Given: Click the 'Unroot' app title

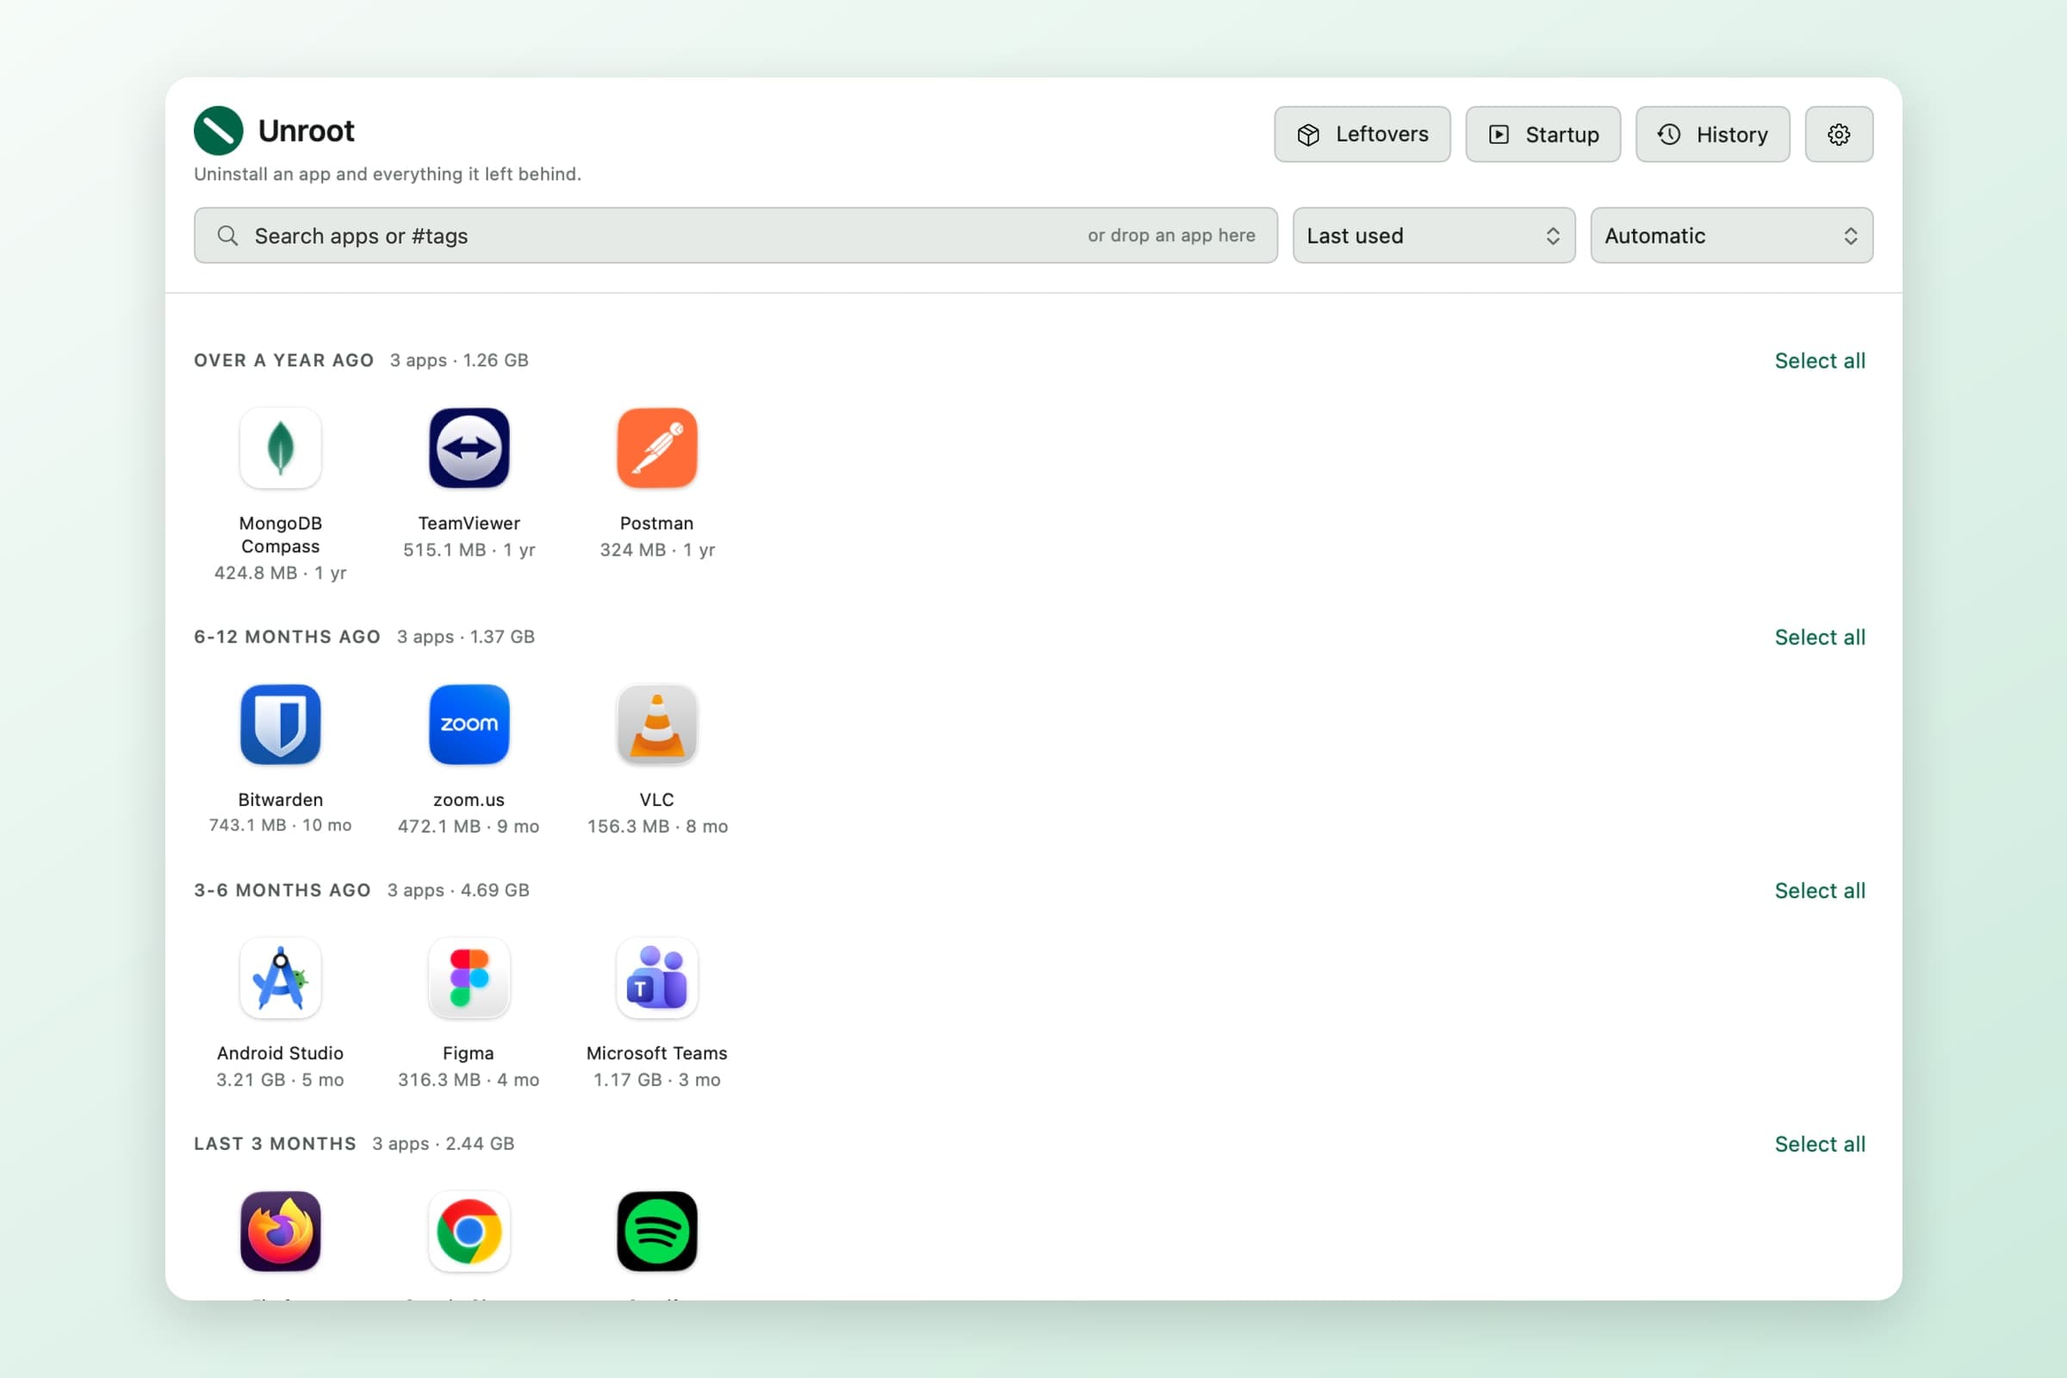Looking at the screenshot, I should (306, 131).
